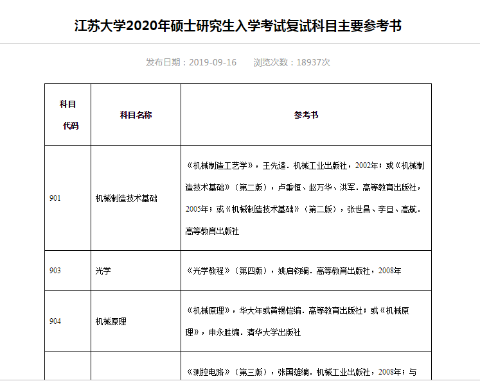Click reference 《光学教程》（第四版）姚启钧编
480x381 pixels.
tap(293, 271)
